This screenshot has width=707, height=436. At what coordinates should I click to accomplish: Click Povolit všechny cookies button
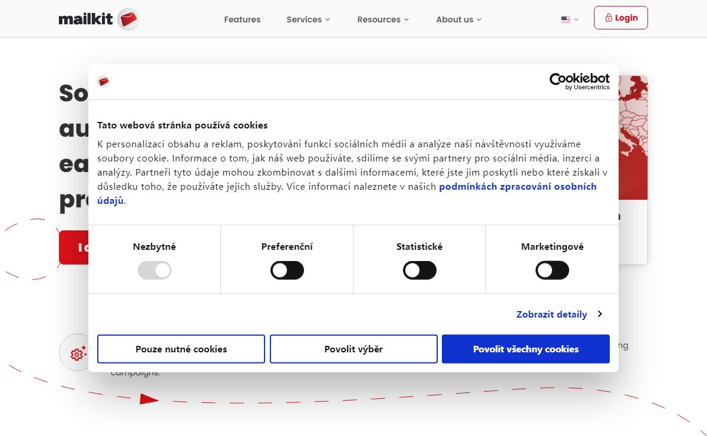pyautogui.click(x=526, y=349)
